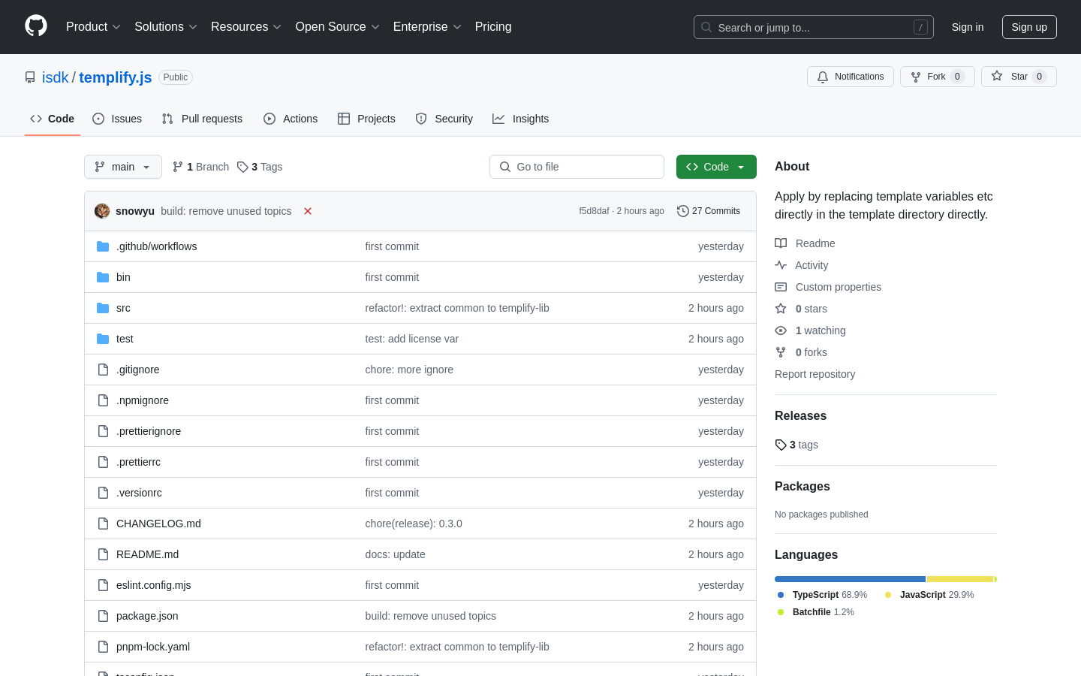Switch to the Issues tab
1081x676 pixels.
pos(117,119)
